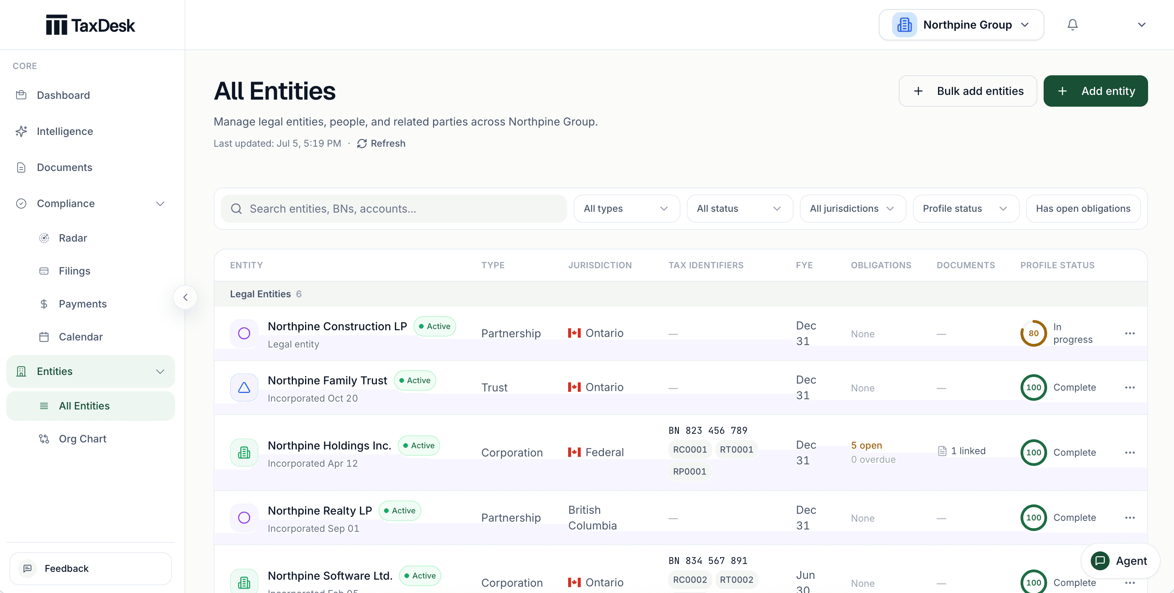The height and width of the screenshot is (593, 1174).
Task: Open the user account menu chevron
Action: [x=1141, y=25]
